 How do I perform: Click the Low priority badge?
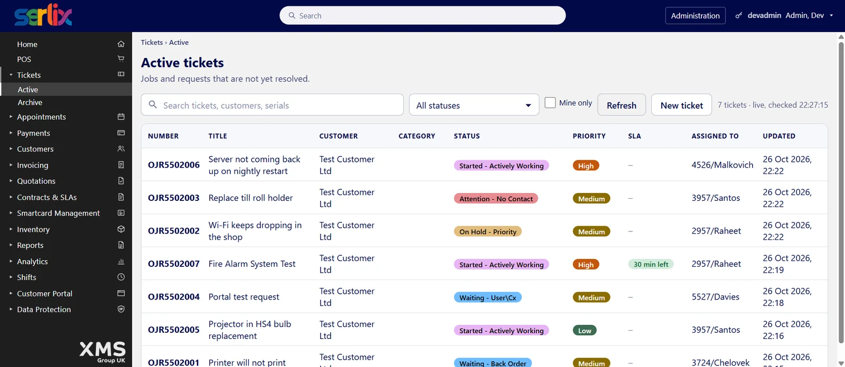point(585,330)
